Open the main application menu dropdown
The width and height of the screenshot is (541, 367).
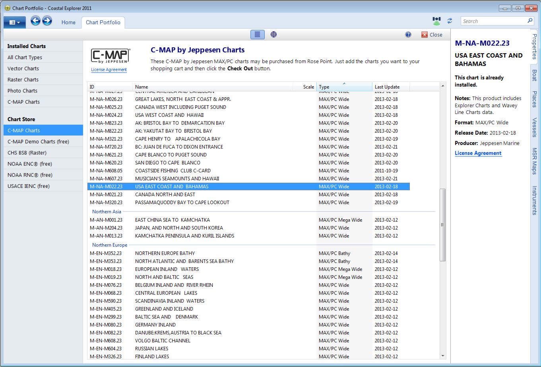tap(15, 23)
